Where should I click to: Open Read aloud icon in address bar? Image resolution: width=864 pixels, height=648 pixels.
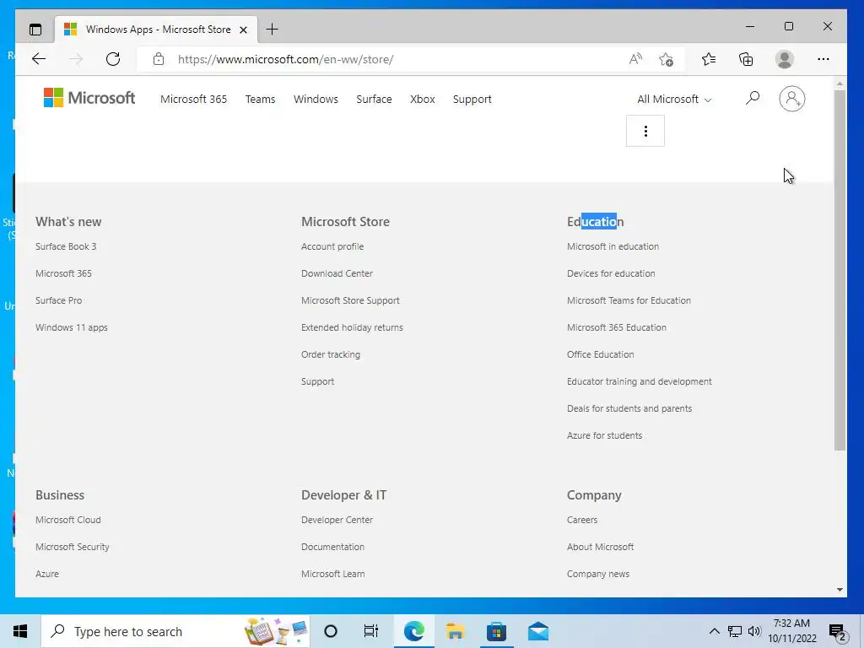tap(635, 59)
